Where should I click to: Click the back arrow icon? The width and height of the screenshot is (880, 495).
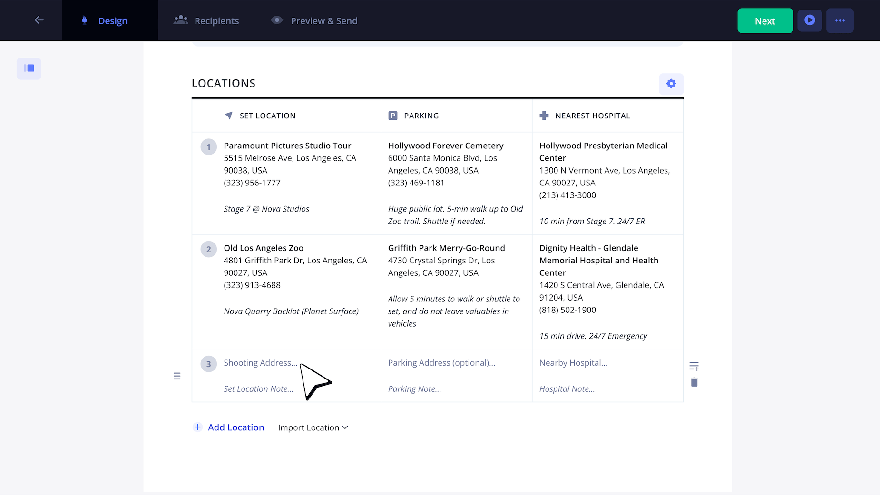tap(39, 20)
